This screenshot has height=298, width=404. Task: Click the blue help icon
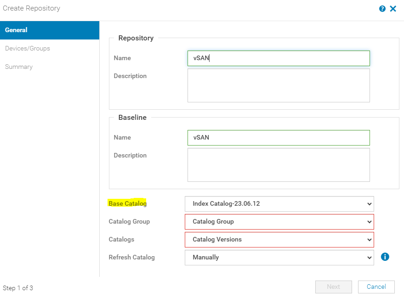382,8
